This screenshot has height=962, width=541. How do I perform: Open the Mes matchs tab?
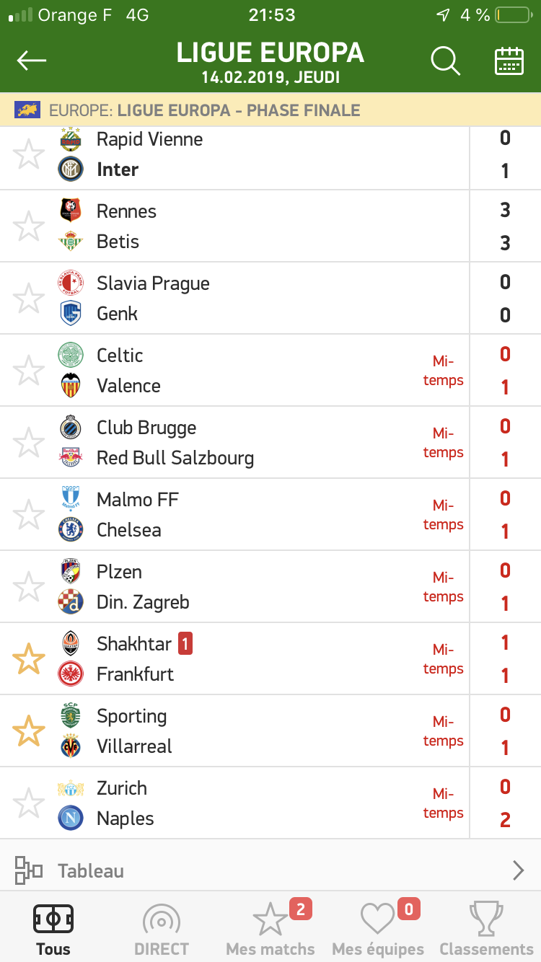click(x=270, y=930)
